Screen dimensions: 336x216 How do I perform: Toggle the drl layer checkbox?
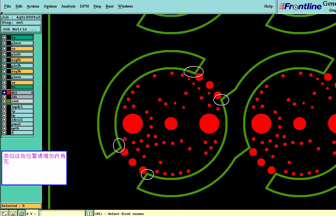pos(4,93)
